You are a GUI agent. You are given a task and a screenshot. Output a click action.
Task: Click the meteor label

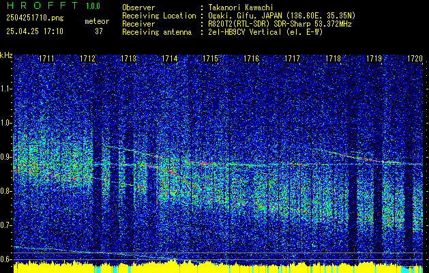(x=97, y=21)
